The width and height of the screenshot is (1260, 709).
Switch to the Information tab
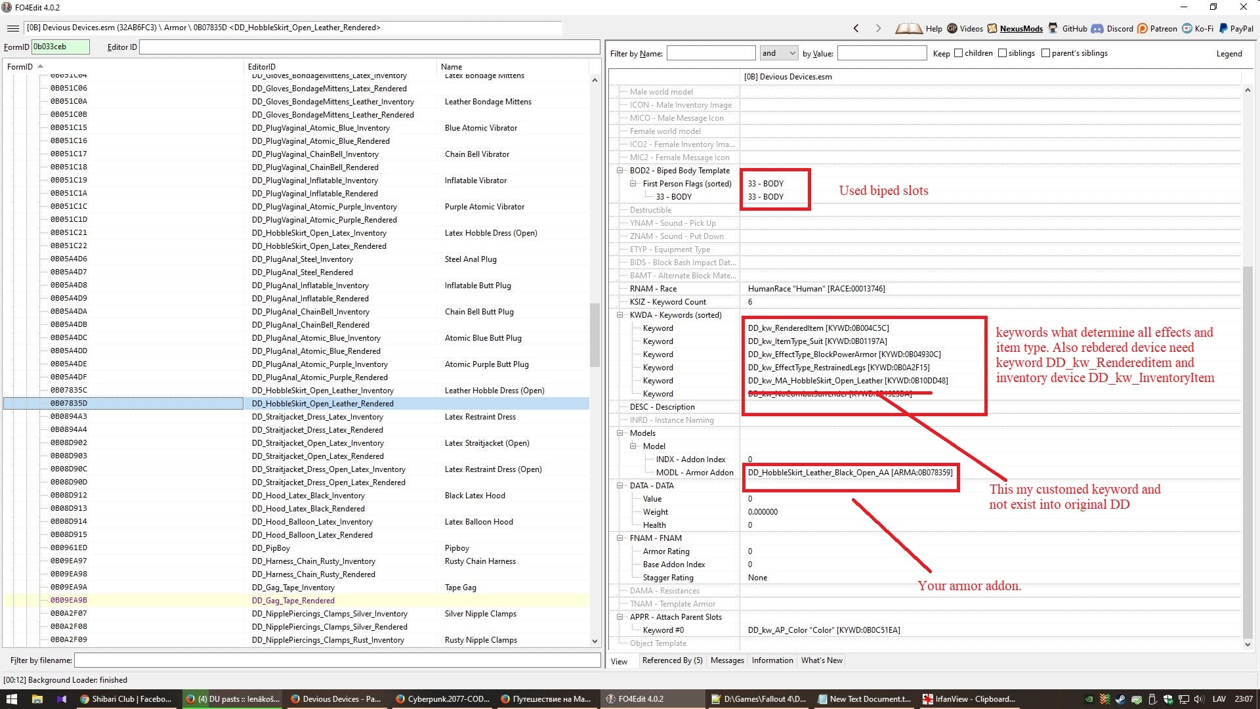pos(772,660)
